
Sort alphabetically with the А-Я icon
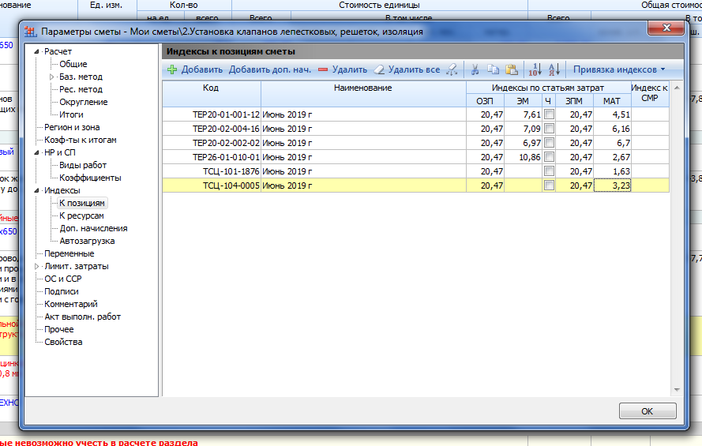pyautogui.click(x=554, y=69)
